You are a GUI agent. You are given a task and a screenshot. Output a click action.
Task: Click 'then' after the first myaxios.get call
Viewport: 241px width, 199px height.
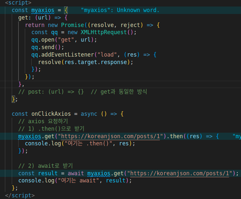(x=177, y=136)
